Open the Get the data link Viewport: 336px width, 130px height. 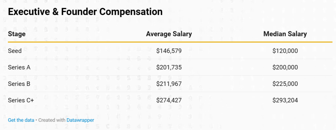[x=21, y=120]
